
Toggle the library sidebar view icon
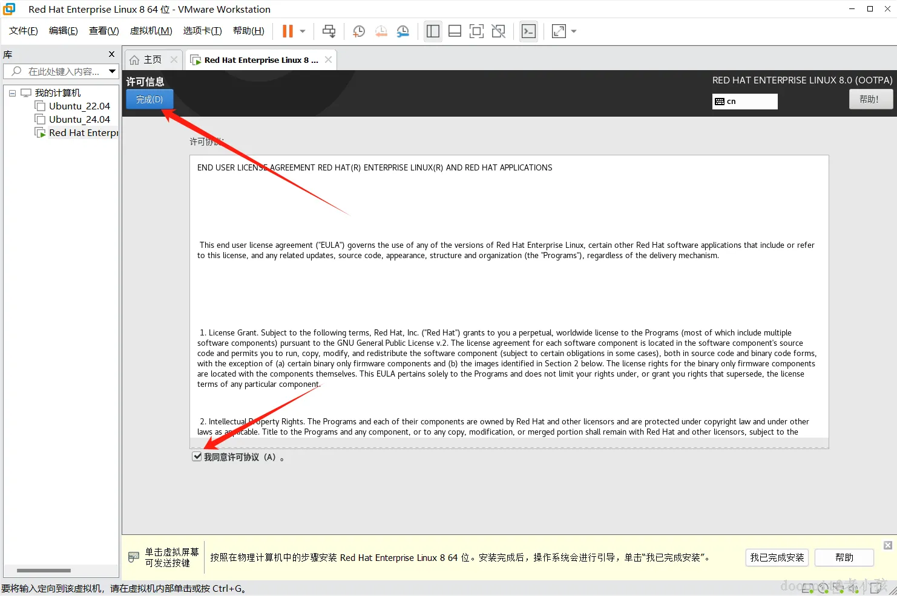point(433,31)
